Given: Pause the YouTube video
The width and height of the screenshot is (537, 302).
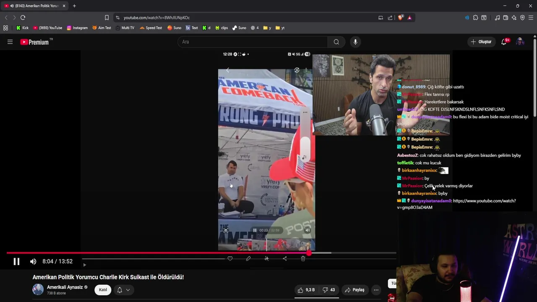Looking at the screenshot, I should (x=16, y=261).
